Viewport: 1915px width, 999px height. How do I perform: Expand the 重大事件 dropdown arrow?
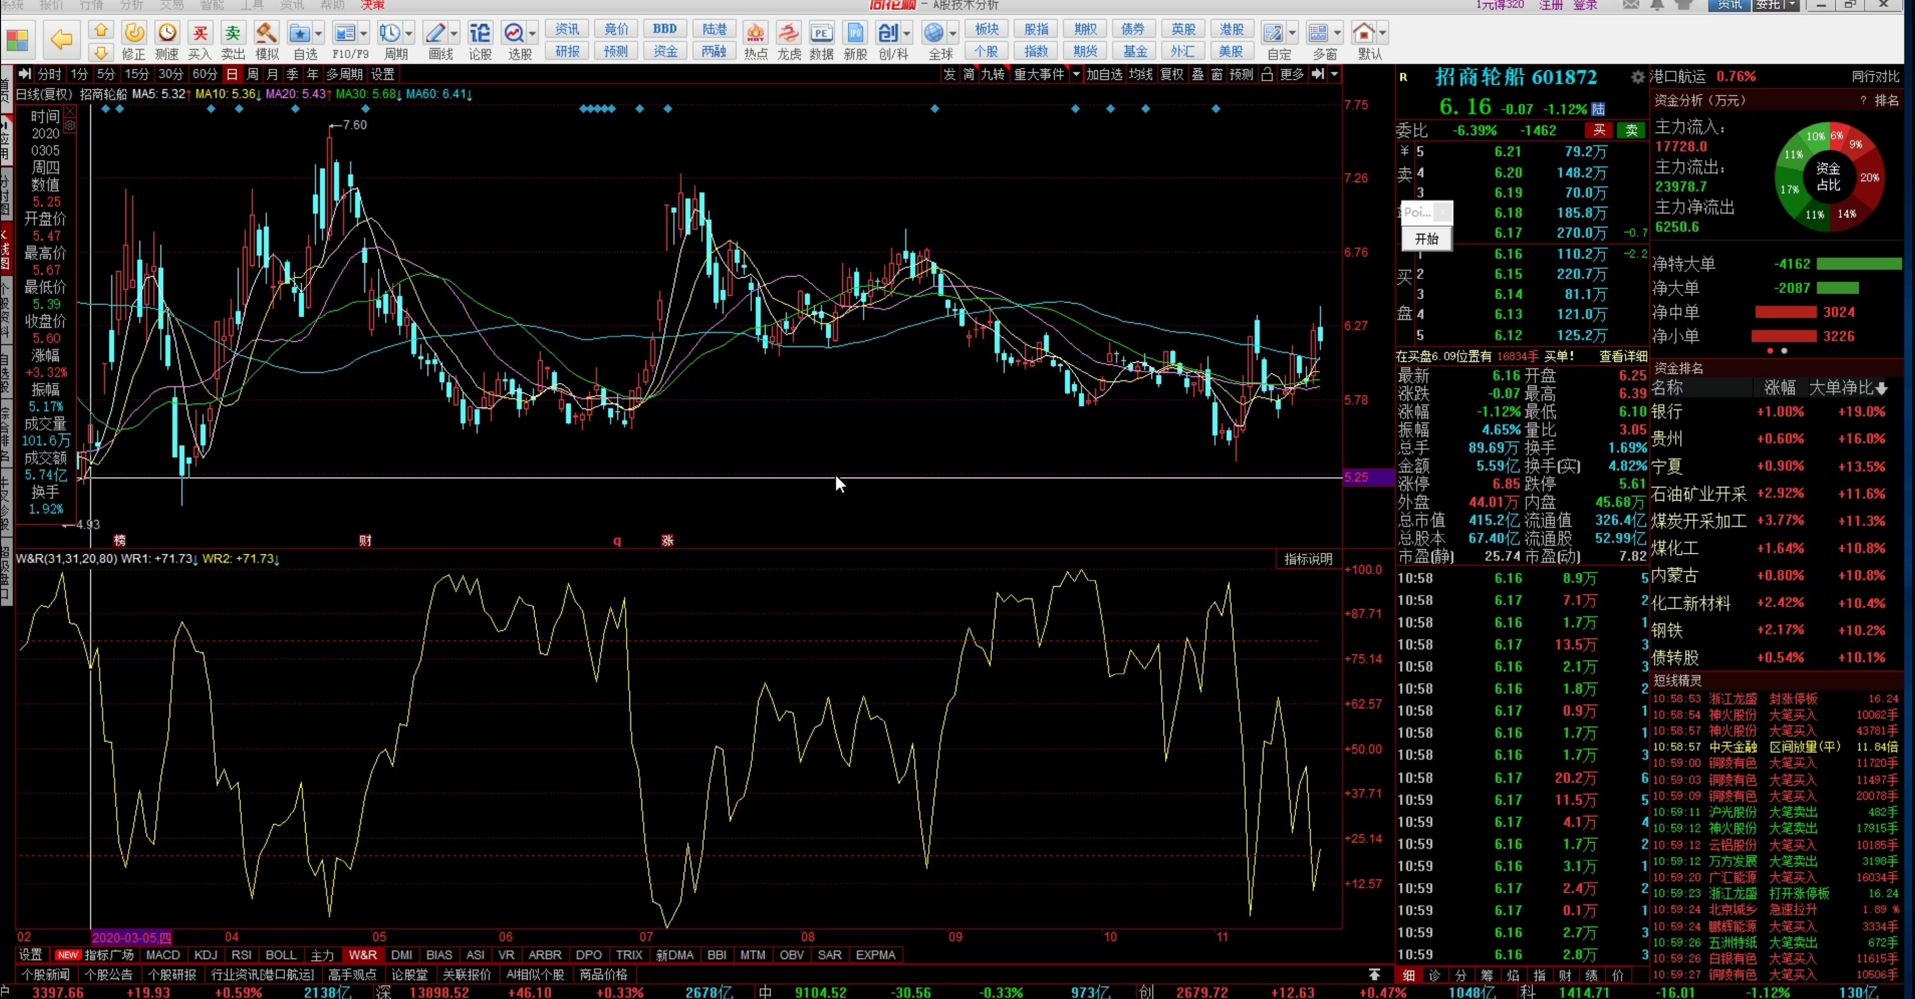pos(1076,74)
